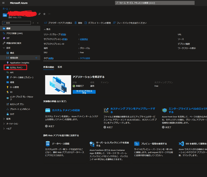Pin the static web app resource
Viewport: 207px width, 177px height.
pyautogui.click(x=39, y=14)
